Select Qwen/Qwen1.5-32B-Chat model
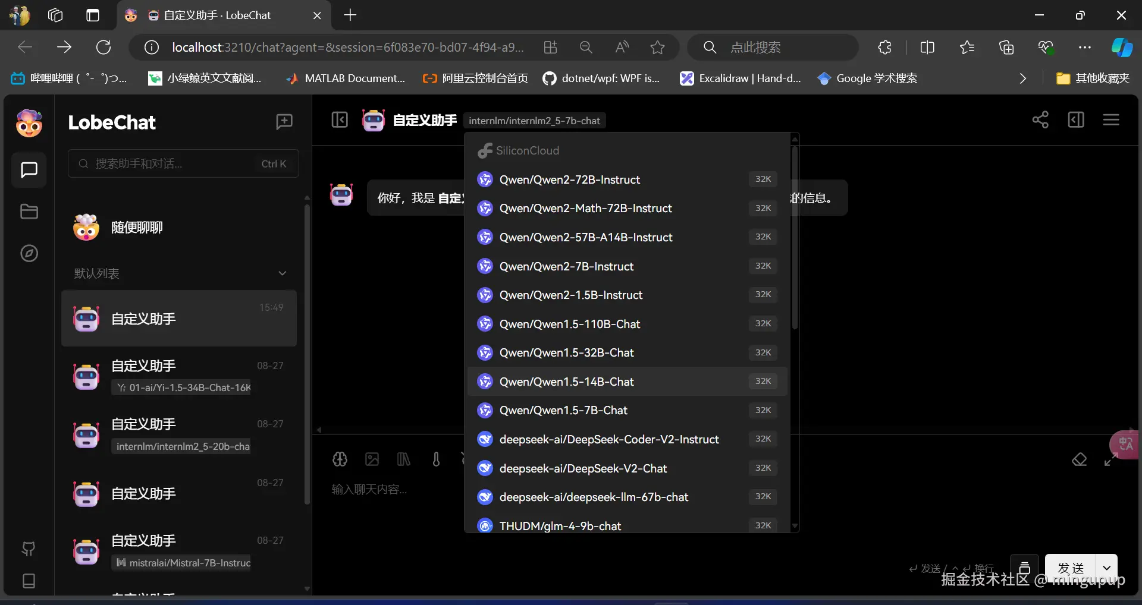 (x=628, y=352)
